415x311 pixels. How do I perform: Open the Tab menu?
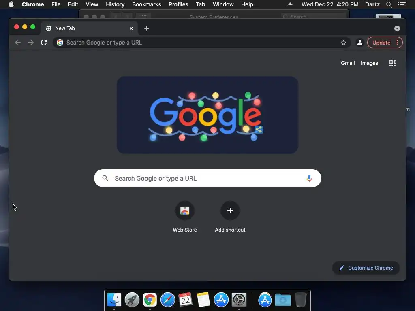coord(201,4)
